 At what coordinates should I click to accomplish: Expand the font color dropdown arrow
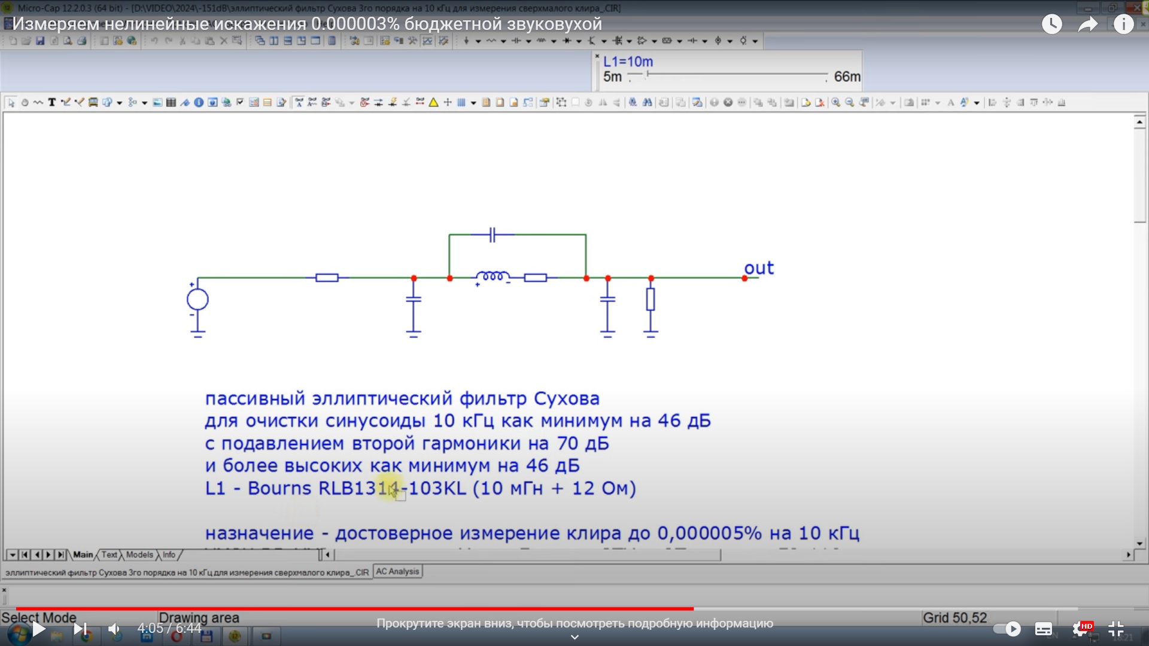coord(977,103)
